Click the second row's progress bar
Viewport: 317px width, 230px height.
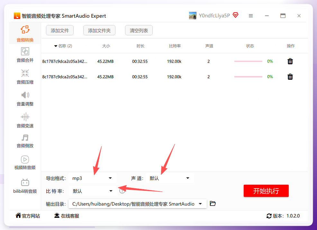[248, 77]
